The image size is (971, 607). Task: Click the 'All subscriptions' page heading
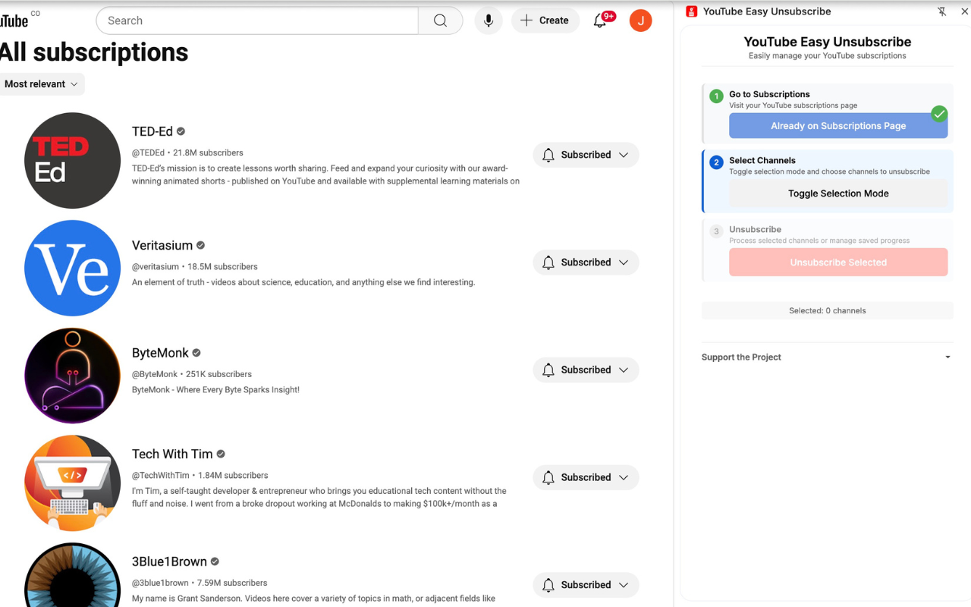94,52
